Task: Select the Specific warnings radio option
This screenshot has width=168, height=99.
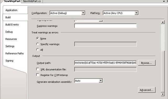Action: point(38,44)
